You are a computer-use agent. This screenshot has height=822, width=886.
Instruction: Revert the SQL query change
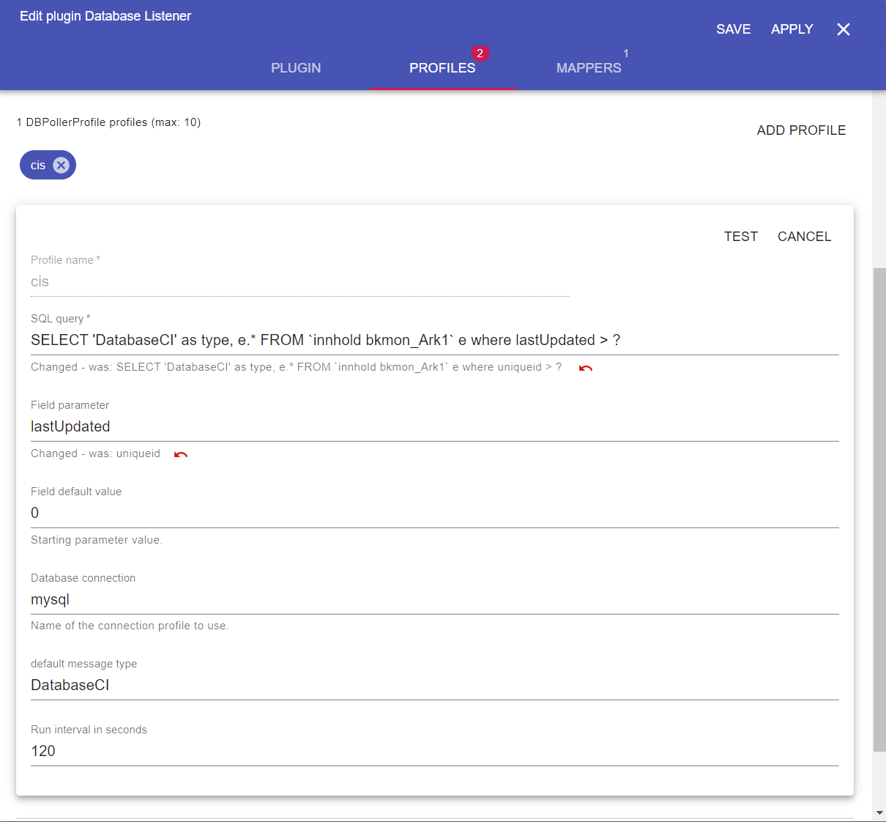586,368
